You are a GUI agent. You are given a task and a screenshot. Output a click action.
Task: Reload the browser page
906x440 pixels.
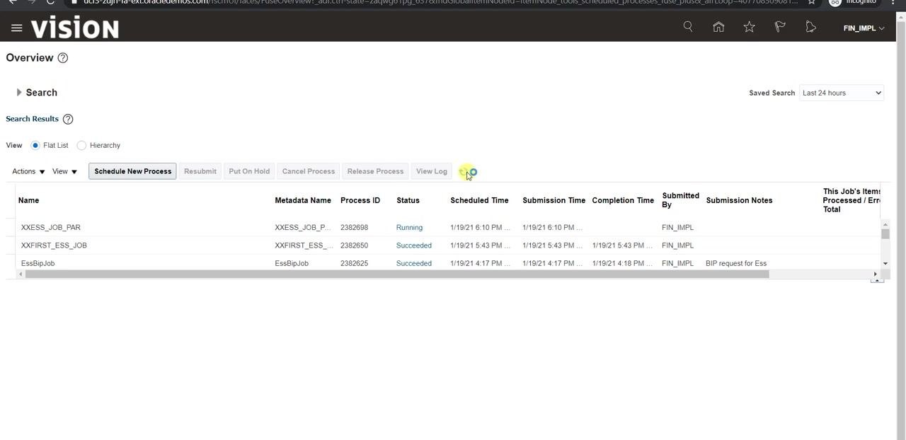[x=50, y=2]
